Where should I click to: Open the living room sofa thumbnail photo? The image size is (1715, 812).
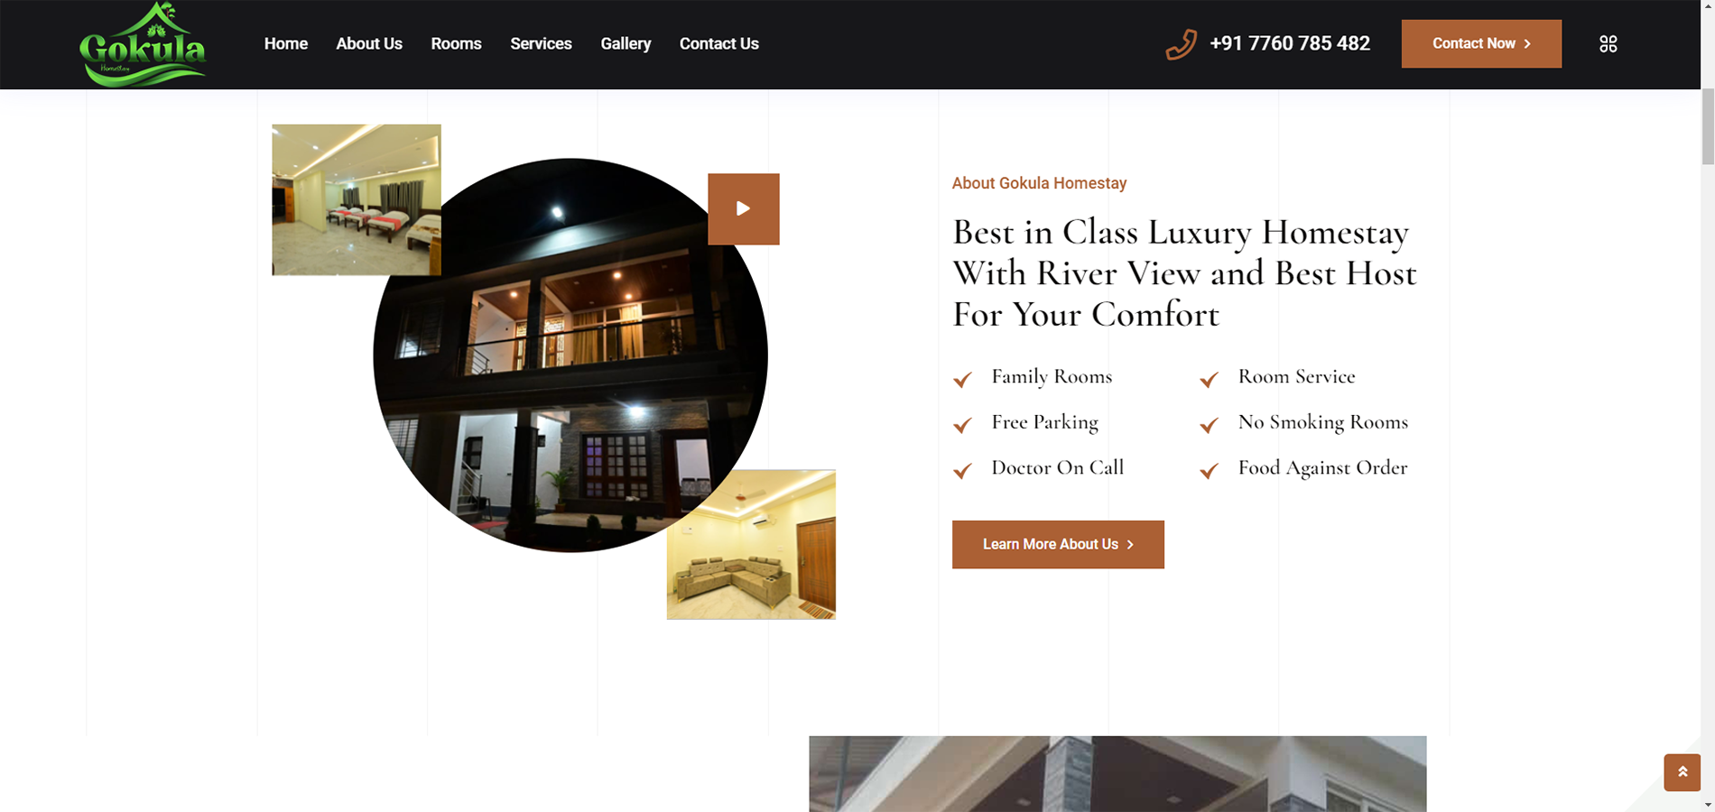pos(751,544)
